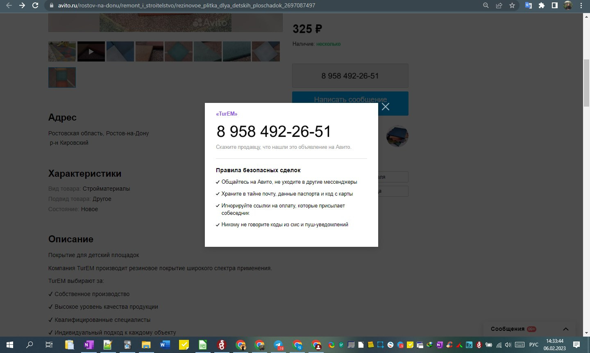Click scrollbar down arrow
This screenshot has width=590, height=353.
(586, 333)
